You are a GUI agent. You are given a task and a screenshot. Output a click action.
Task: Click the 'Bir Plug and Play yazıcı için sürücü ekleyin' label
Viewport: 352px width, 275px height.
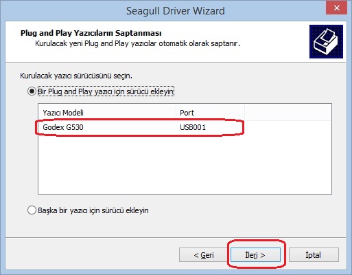coord(106,91)
